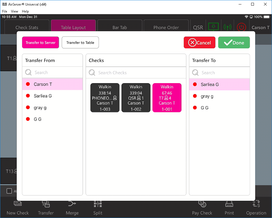Select Walkin check 1-002 QSR

coord(136,98)
